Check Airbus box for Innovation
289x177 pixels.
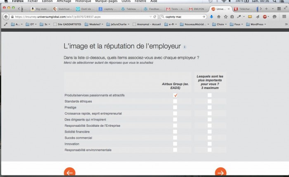point(175,144)
